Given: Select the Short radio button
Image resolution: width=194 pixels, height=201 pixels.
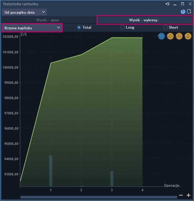Looking at the screenshot, I should click(165, 28).
